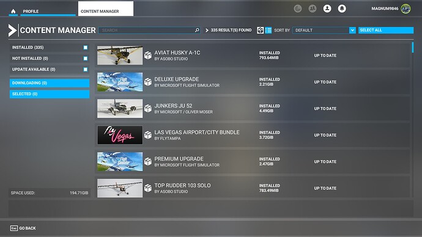This screenshot has height=237, width=422.
Task: Click the Select All button
Action: pyautogui.click(x=386, y=30)
